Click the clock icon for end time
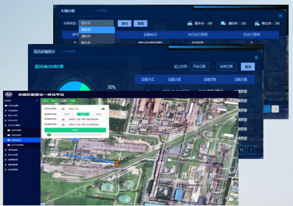The image size is (293, 206). click(63, 124)
